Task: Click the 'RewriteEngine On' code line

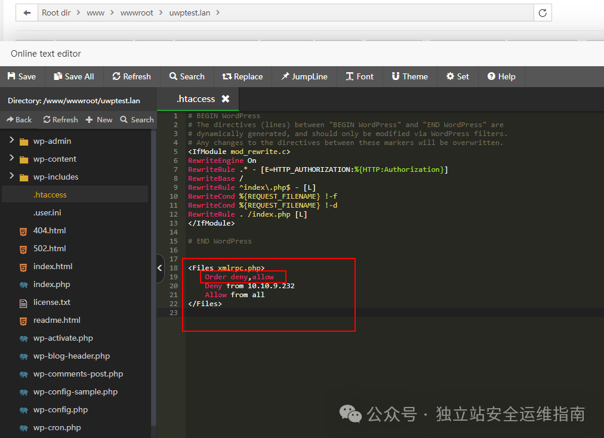Action: coord(222,161)
